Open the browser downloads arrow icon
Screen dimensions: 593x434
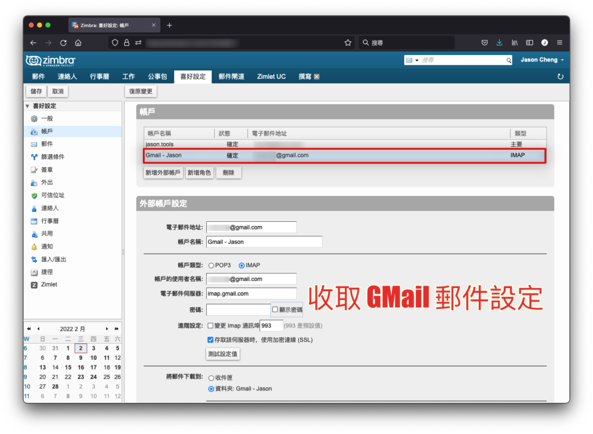point(499,43)
